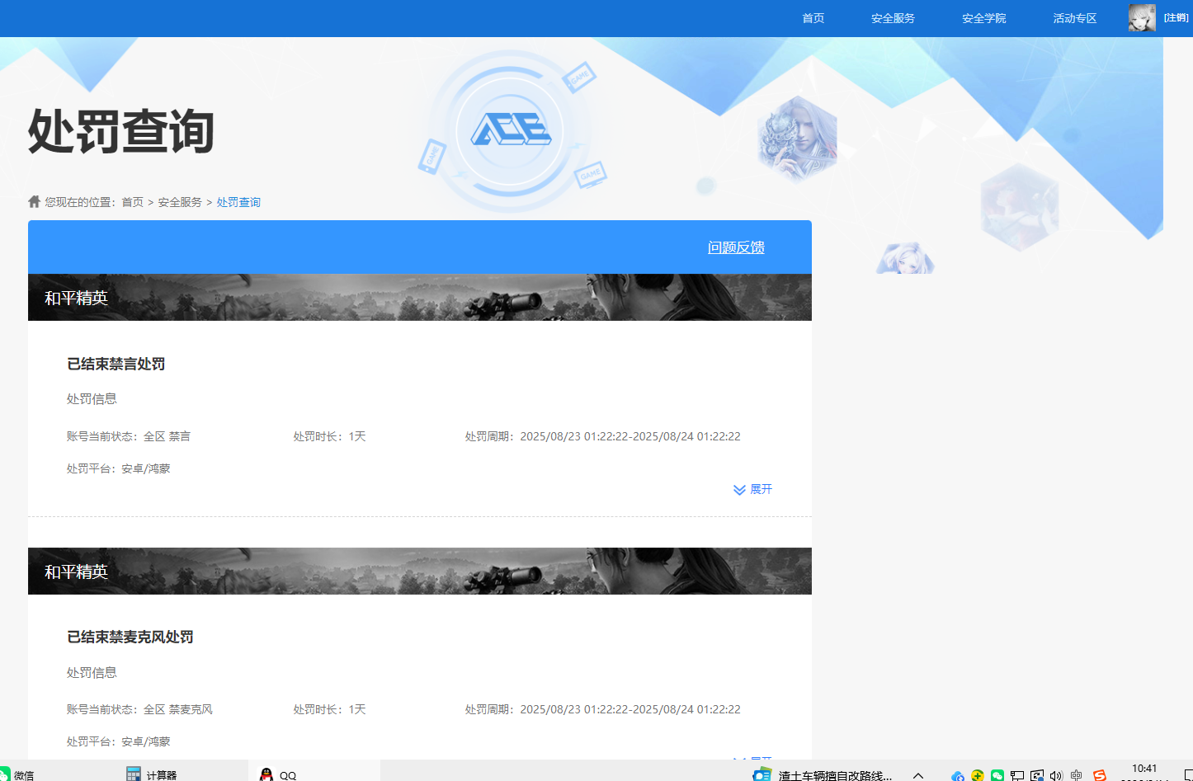This screenshot has width=1193, height=781.
Task: Select the 已结束禁麦克风处罚 heading
Action: tap(130, 637)
